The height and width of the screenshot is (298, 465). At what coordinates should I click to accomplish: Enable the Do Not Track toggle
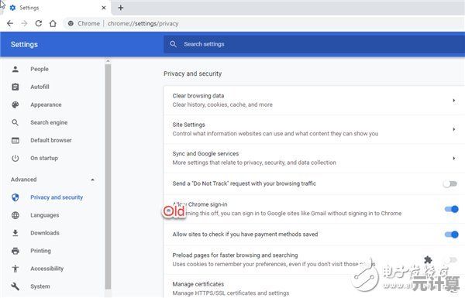pyautogui.click(x=449, y=184)
